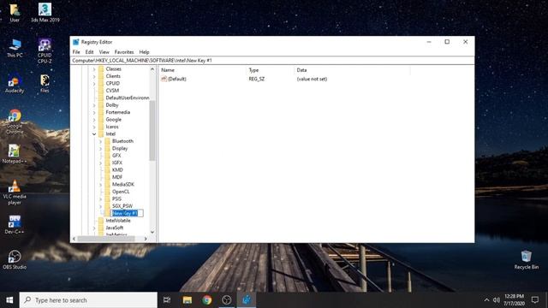Expand the Classes key

click(94, 69)
